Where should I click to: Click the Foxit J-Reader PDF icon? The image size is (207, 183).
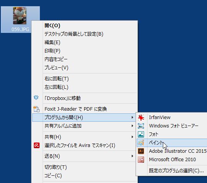(x=36, y=109)
